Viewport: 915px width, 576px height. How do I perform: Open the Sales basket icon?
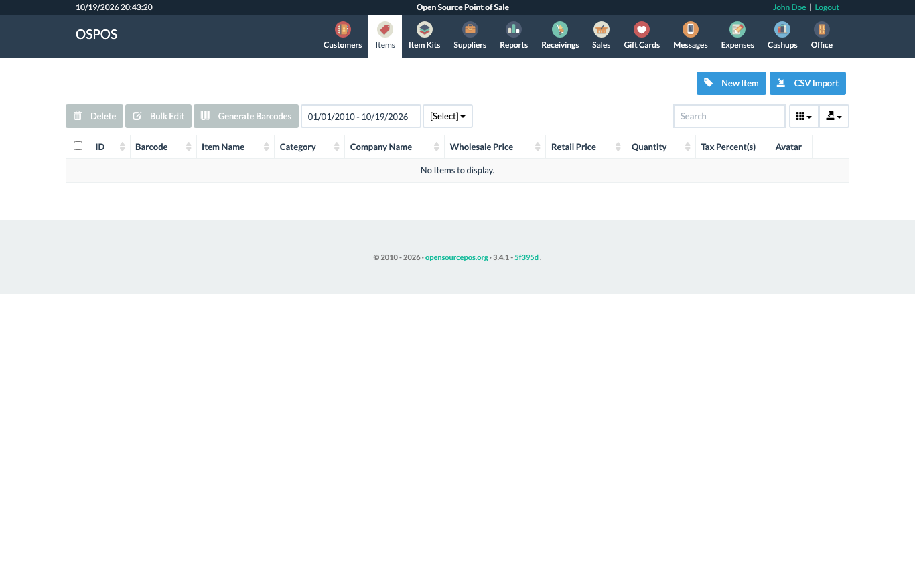[602, 29]
